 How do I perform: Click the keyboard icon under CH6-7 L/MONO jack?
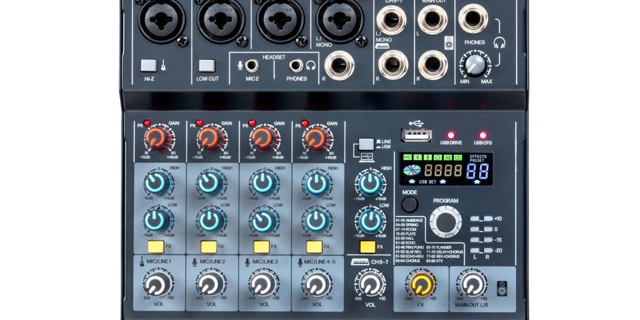[382, 46]
